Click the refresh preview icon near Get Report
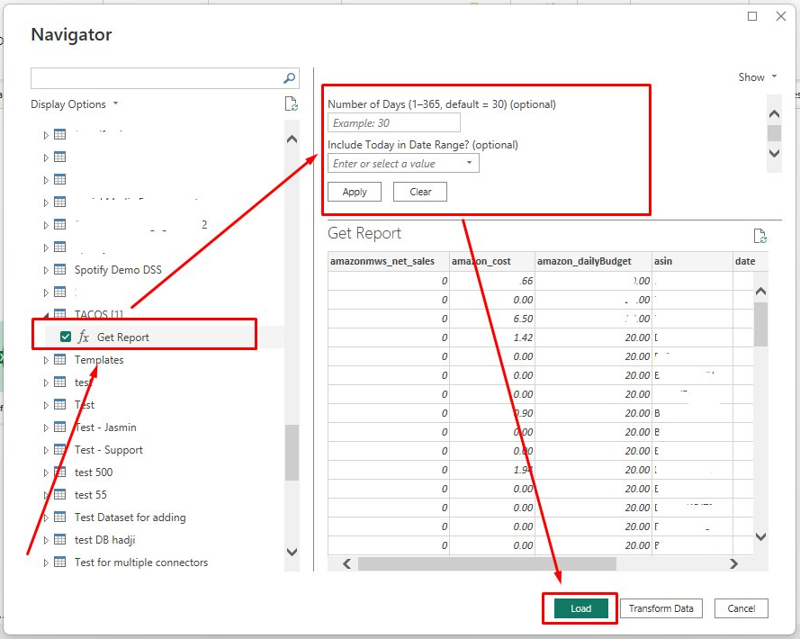 760,236
